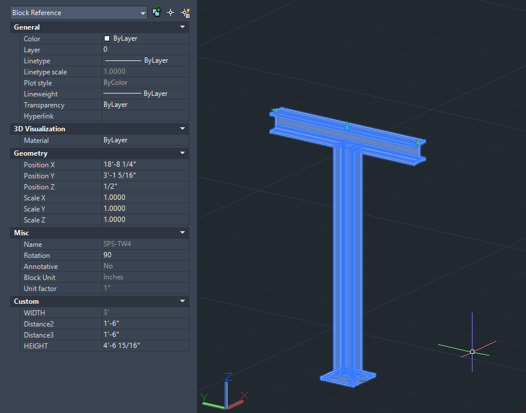Change the Annotative setting from No
The width and height of the screenshot is (526, 413).
tap(145, 266)
